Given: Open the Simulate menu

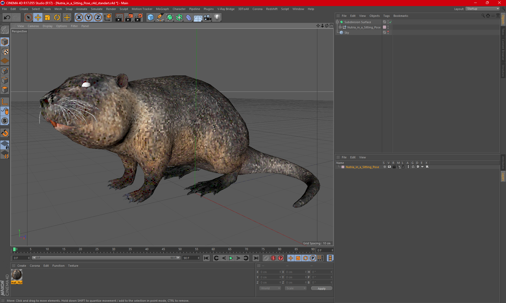Looking at the screenshot, I should [97, 9].
